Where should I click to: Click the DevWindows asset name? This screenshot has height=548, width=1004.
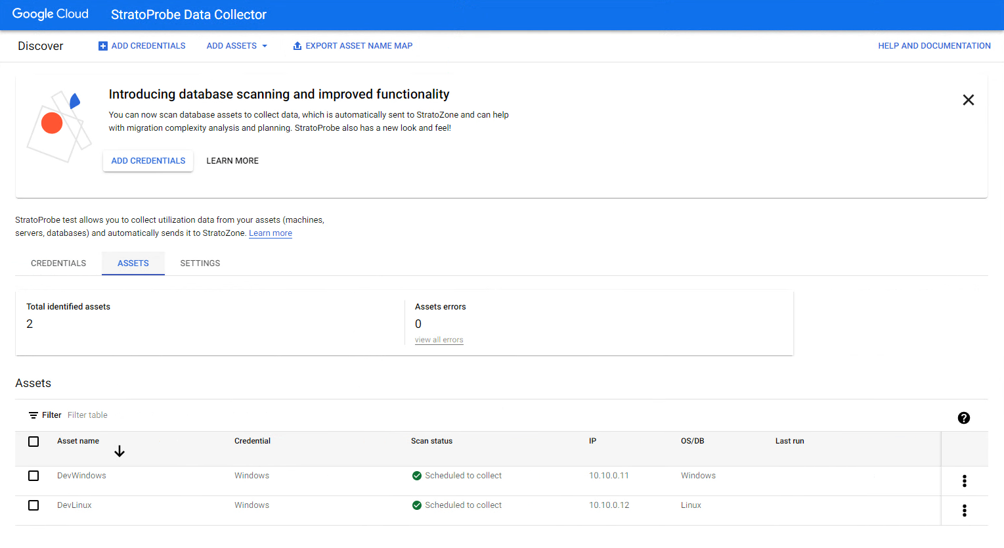(x=81, y=476)
